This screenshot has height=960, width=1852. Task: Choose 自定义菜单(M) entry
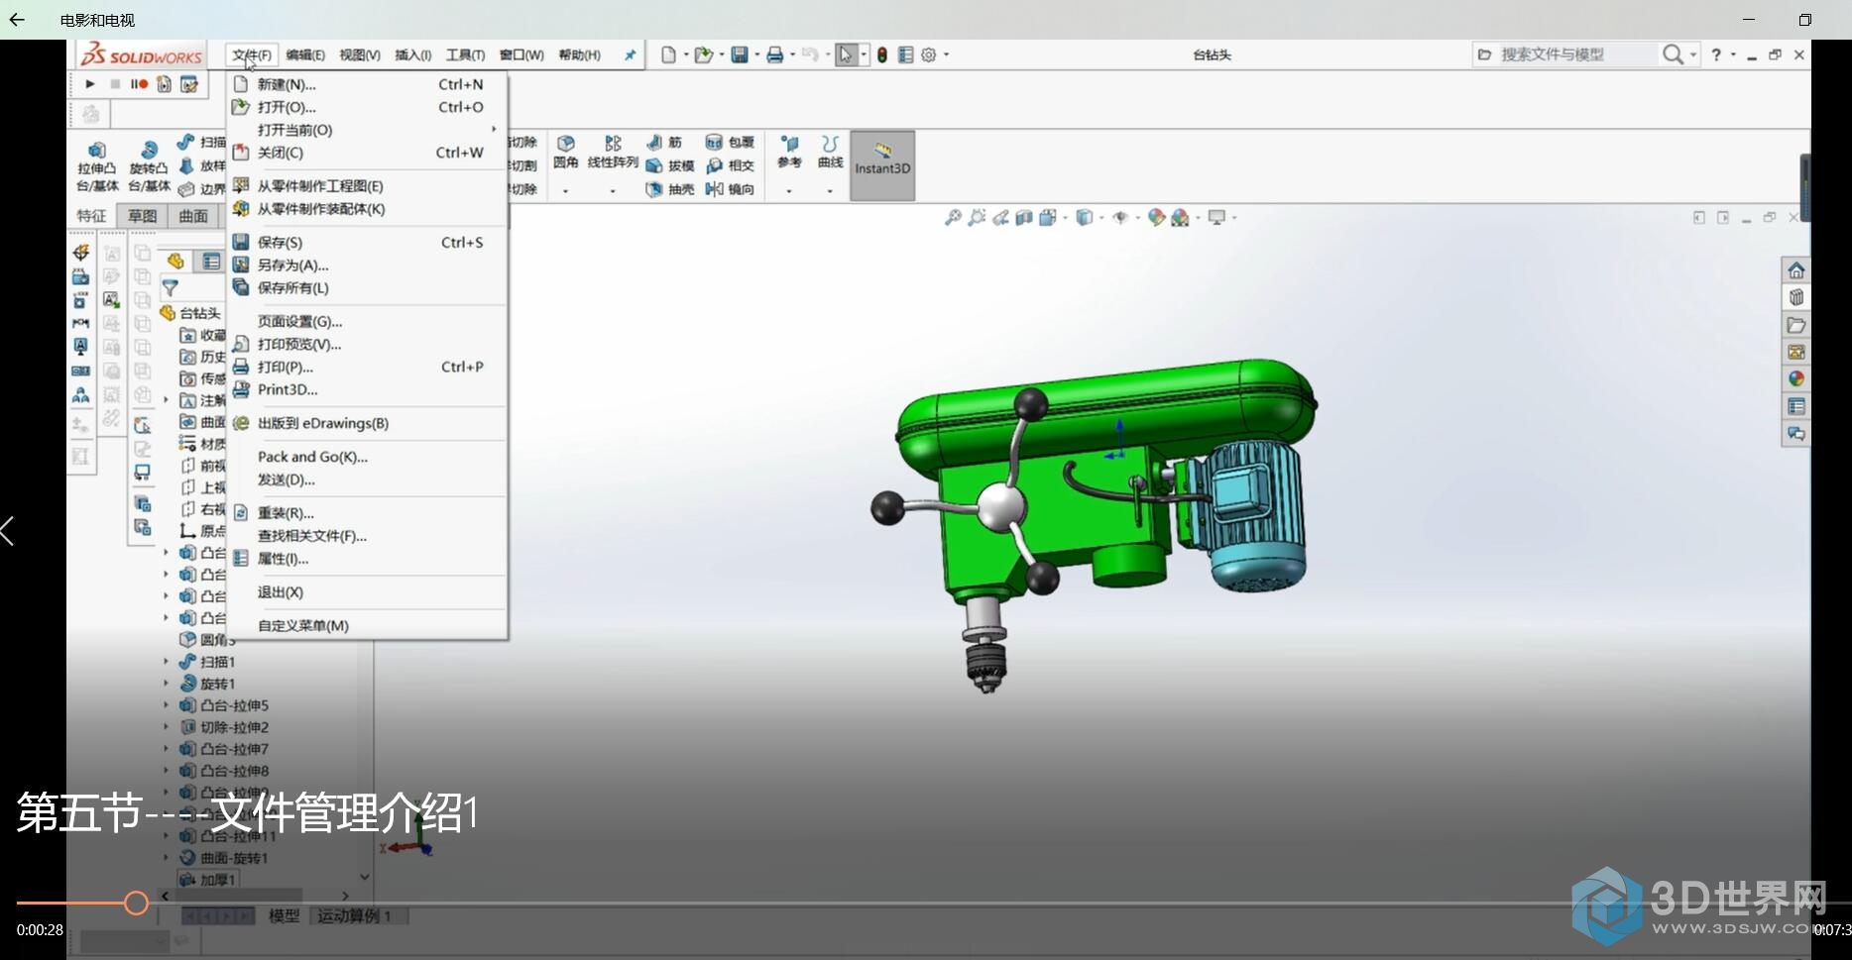[367, 625]
